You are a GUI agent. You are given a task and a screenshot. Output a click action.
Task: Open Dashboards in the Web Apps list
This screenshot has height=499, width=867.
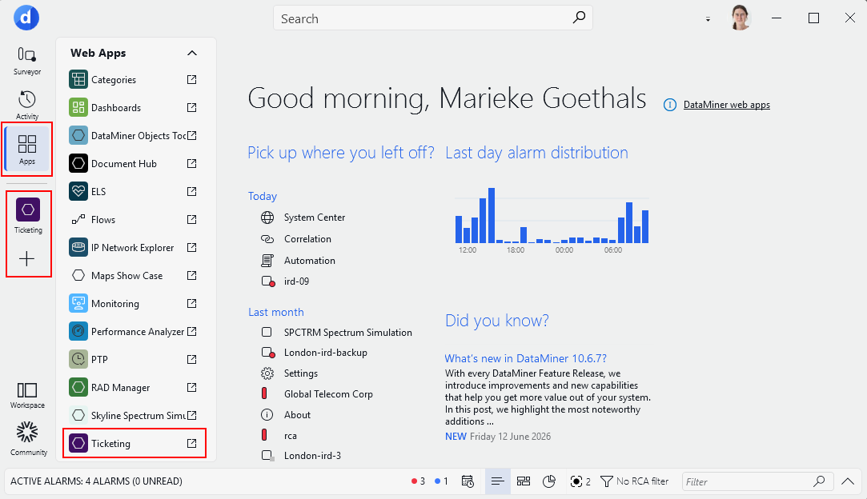tap(134, 107)
